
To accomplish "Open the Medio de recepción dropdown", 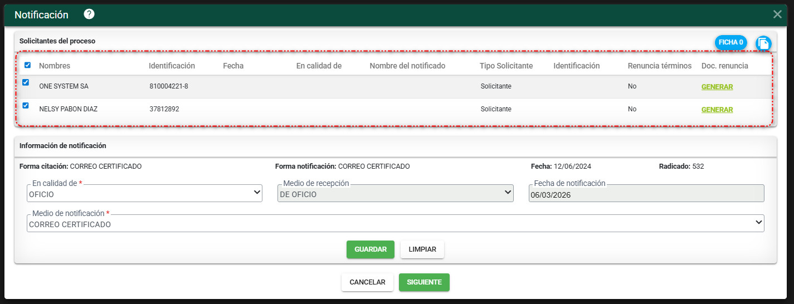I will (395, 193).
